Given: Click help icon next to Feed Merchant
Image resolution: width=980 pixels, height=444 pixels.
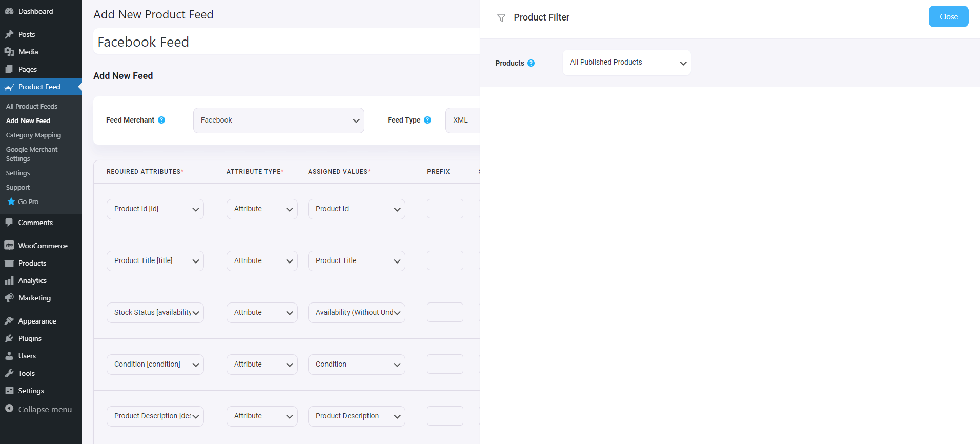Looking at the screenshot, I should pyautogui.click(x=161, y=120).
